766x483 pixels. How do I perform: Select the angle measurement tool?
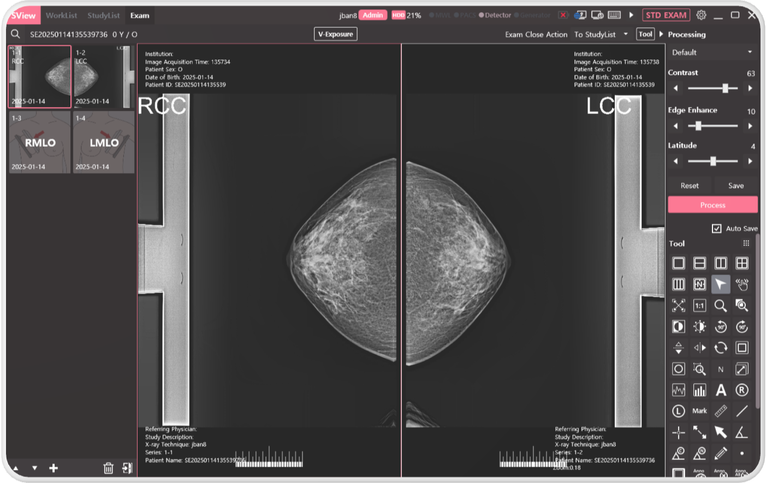[x=742, y=432]
